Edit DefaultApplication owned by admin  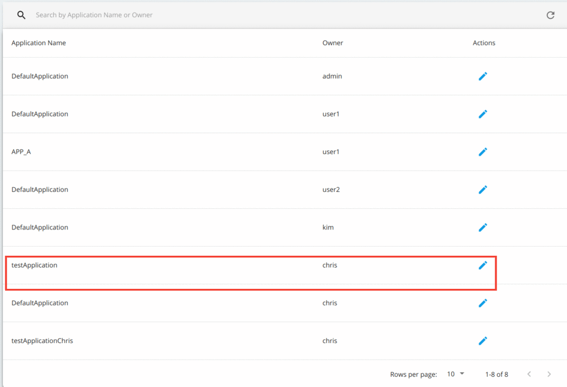[482, 76]
